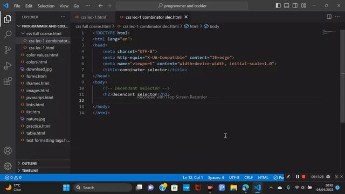Expand the TIMELINE section

click(44, 170)
